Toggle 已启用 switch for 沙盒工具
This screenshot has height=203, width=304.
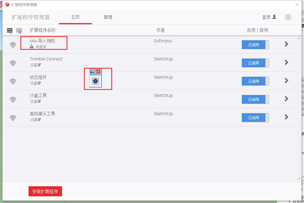[x=255, y=99]
